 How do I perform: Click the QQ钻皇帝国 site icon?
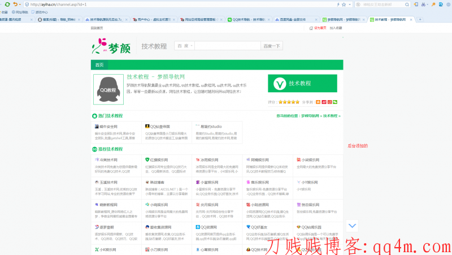147,126
